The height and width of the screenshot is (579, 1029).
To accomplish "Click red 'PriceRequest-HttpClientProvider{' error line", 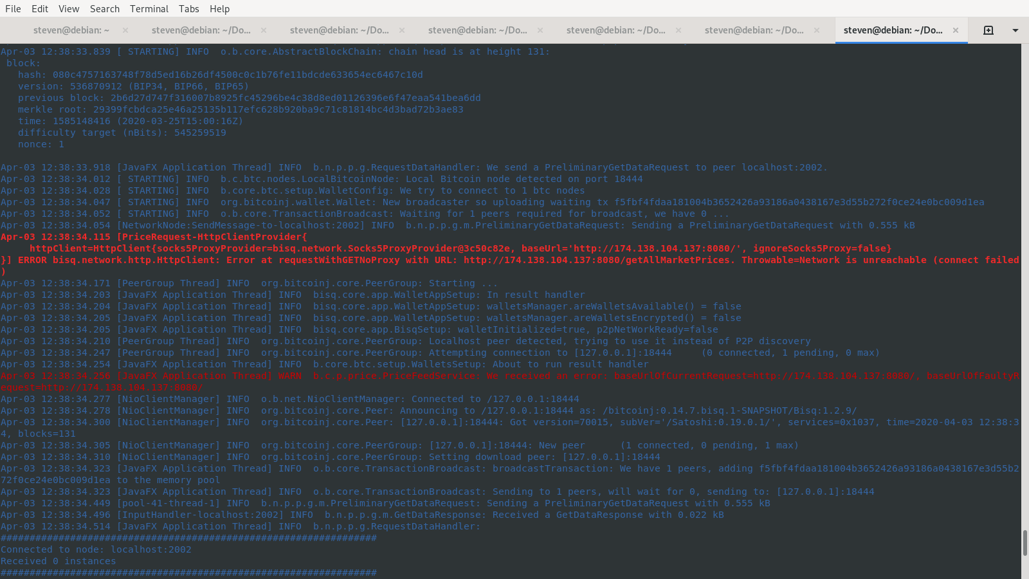I will click(x=154, y=237).
